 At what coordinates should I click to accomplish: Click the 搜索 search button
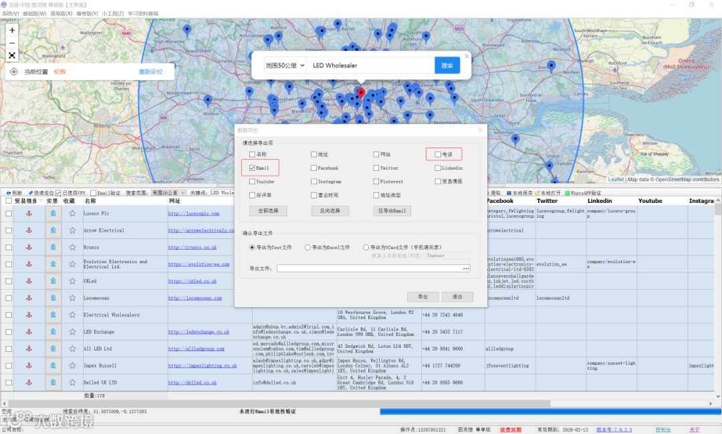(447, 65)
